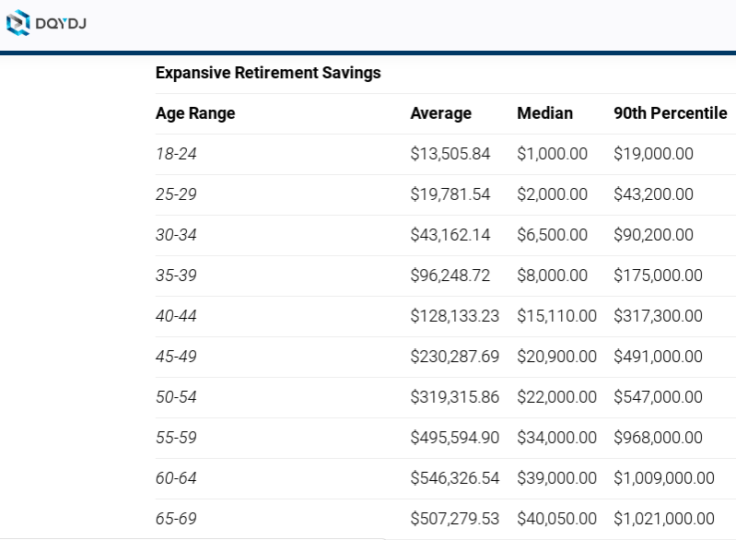Click the $43,162.14 average cell

450,235
